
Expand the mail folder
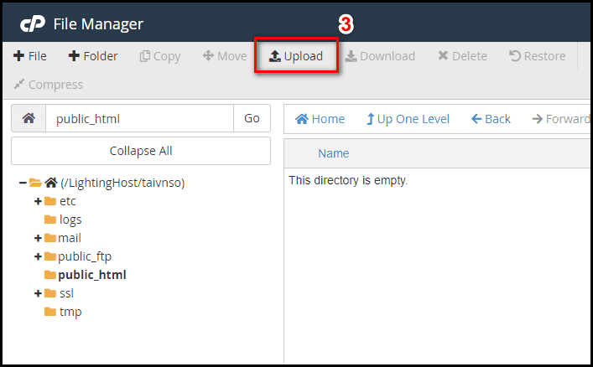click(38, 238)
